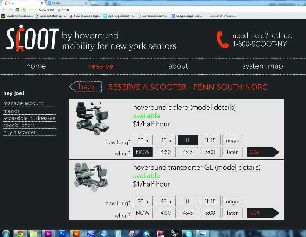Open the friends link

click(x=12, y=111)
